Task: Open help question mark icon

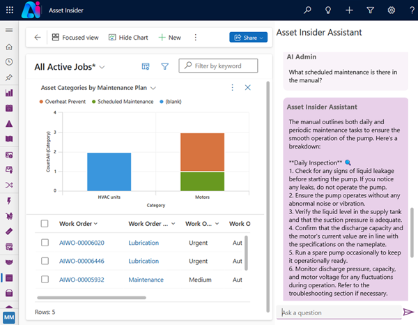Action: [x=412, y=10]
